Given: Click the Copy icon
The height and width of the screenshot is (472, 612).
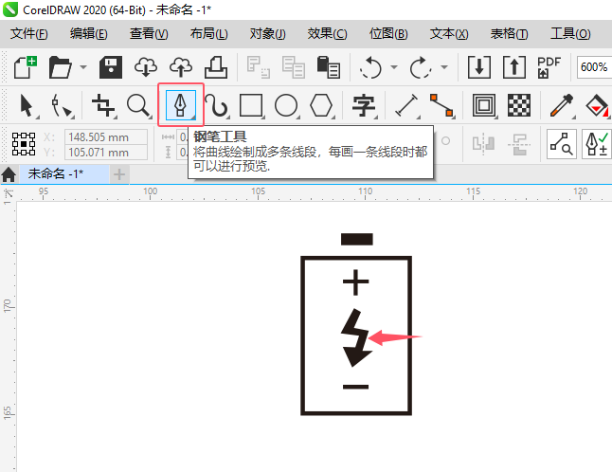Looking at the screenshot, I should click(x=293, y=67).
